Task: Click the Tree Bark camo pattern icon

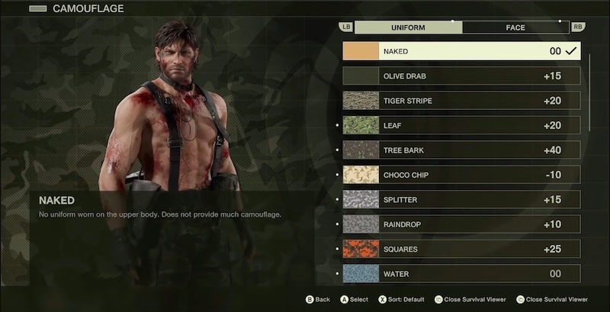Action: coord(361,150)
